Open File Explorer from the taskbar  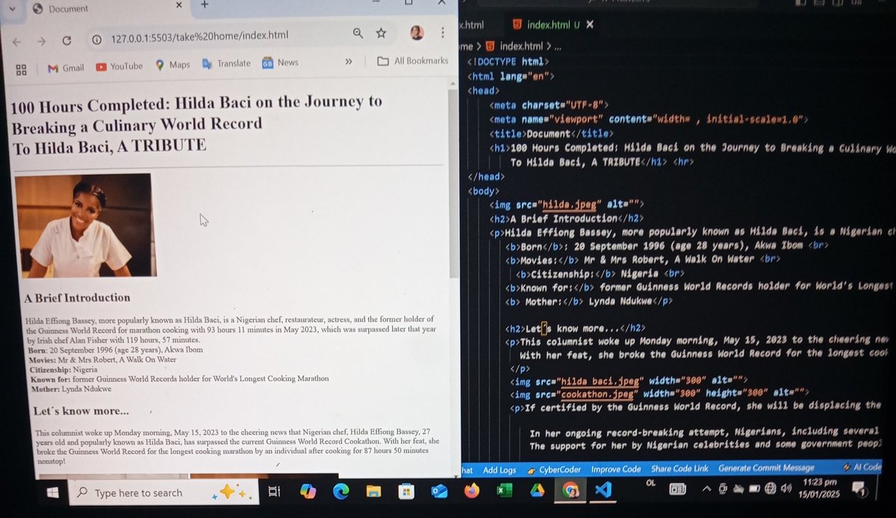tap(373, 490)
